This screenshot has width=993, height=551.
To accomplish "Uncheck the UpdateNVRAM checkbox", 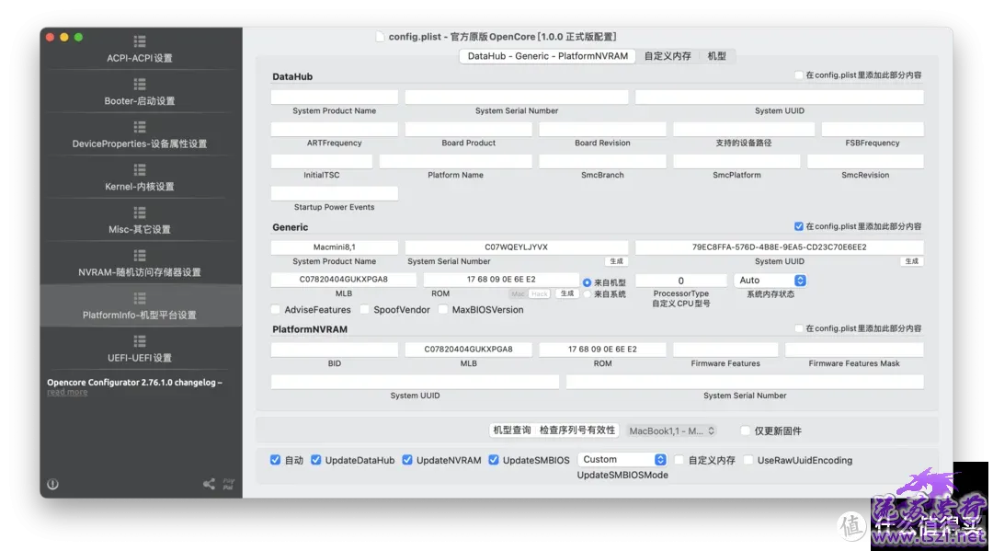I will point(407,461).
